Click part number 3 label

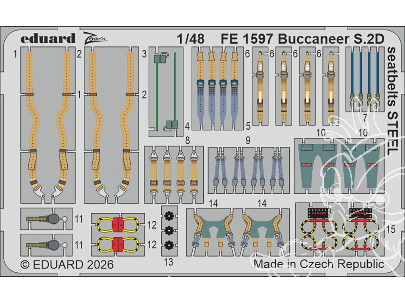(x=144, y=54)
